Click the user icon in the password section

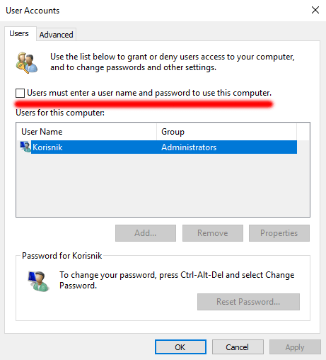(38, 281)
